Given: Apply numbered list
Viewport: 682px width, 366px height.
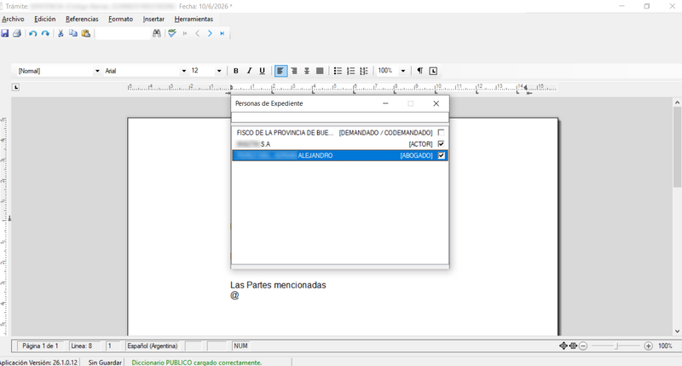Looking at the screenshot, I should click(350, 71).
